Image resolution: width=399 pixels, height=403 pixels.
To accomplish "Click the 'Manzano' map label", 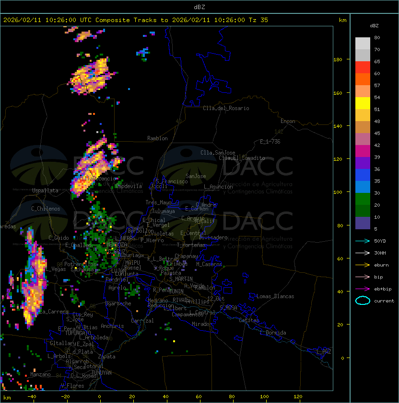I will point(40,374).
